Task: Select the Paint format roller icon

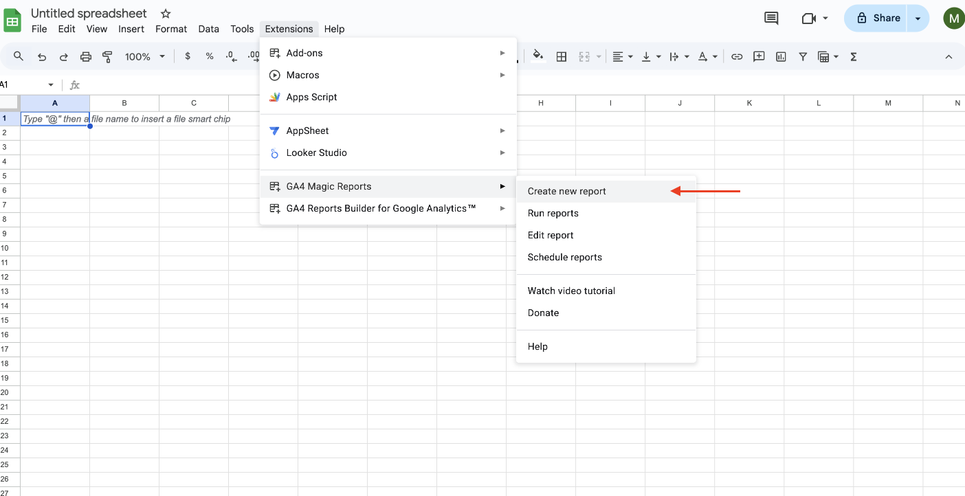Action: pyautogui.click(x=107, y=57)
